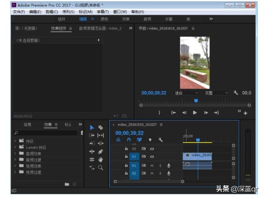Screen dimensions: 264x198
Task: Play the sequence in program monitor
Action: (195, 113)
